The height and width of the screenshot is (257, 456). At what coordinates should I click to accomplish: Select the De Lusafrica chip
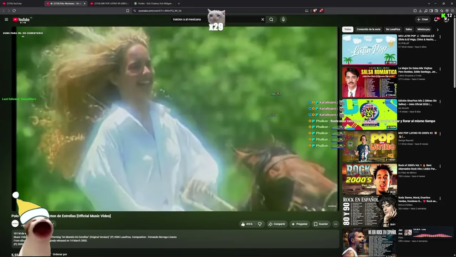coord(393,29)
